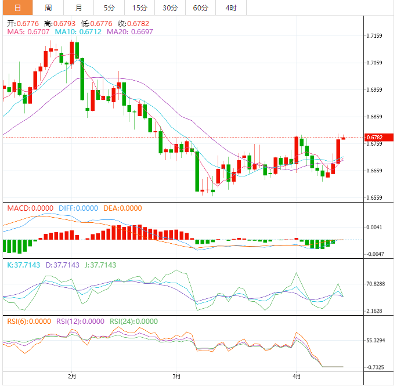This screenshot has height=390, width=397.
Task: Switch to the 月 monthly tab
Action: (x=79, y=8)
